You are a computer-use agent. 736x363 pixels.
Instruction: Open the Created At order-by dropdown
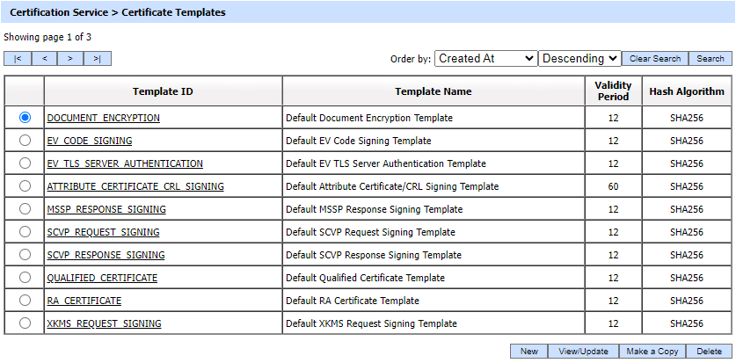[485, 58]
